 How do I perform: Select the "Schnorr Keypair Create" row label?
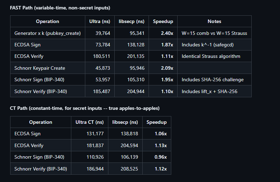click(40, 68)
